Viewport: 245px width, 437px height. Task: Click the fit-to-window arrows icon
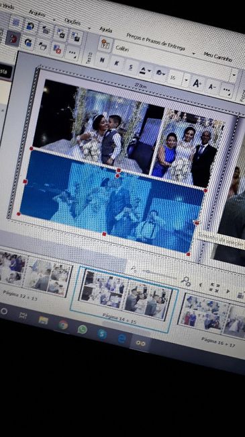[x=214, y=288]
